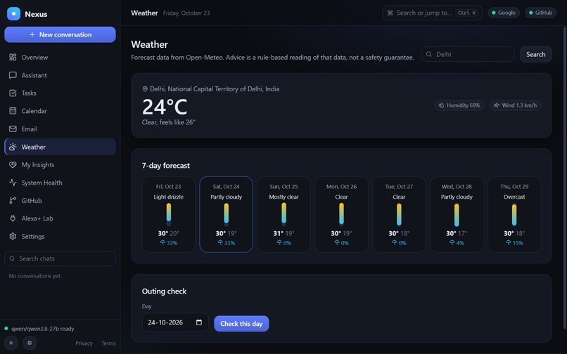Click the 15% rain chance on Thursday
This screenshot has width=567, height=354.
pos(514,243)
